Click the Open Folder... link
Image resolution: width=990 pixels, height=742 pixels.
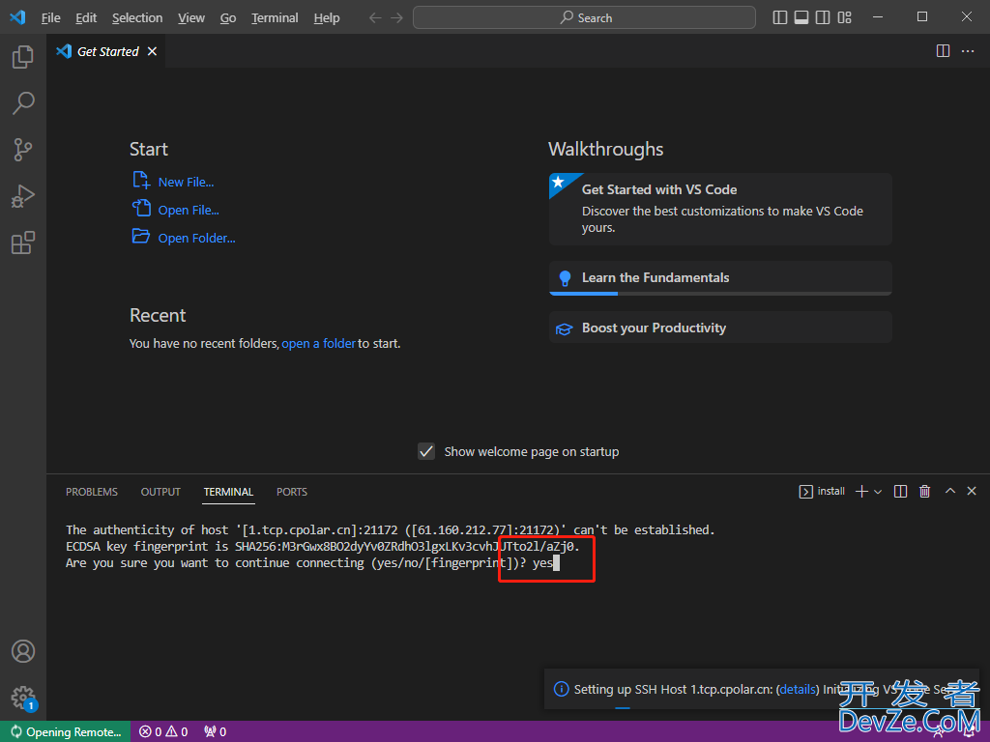[196, 238]
